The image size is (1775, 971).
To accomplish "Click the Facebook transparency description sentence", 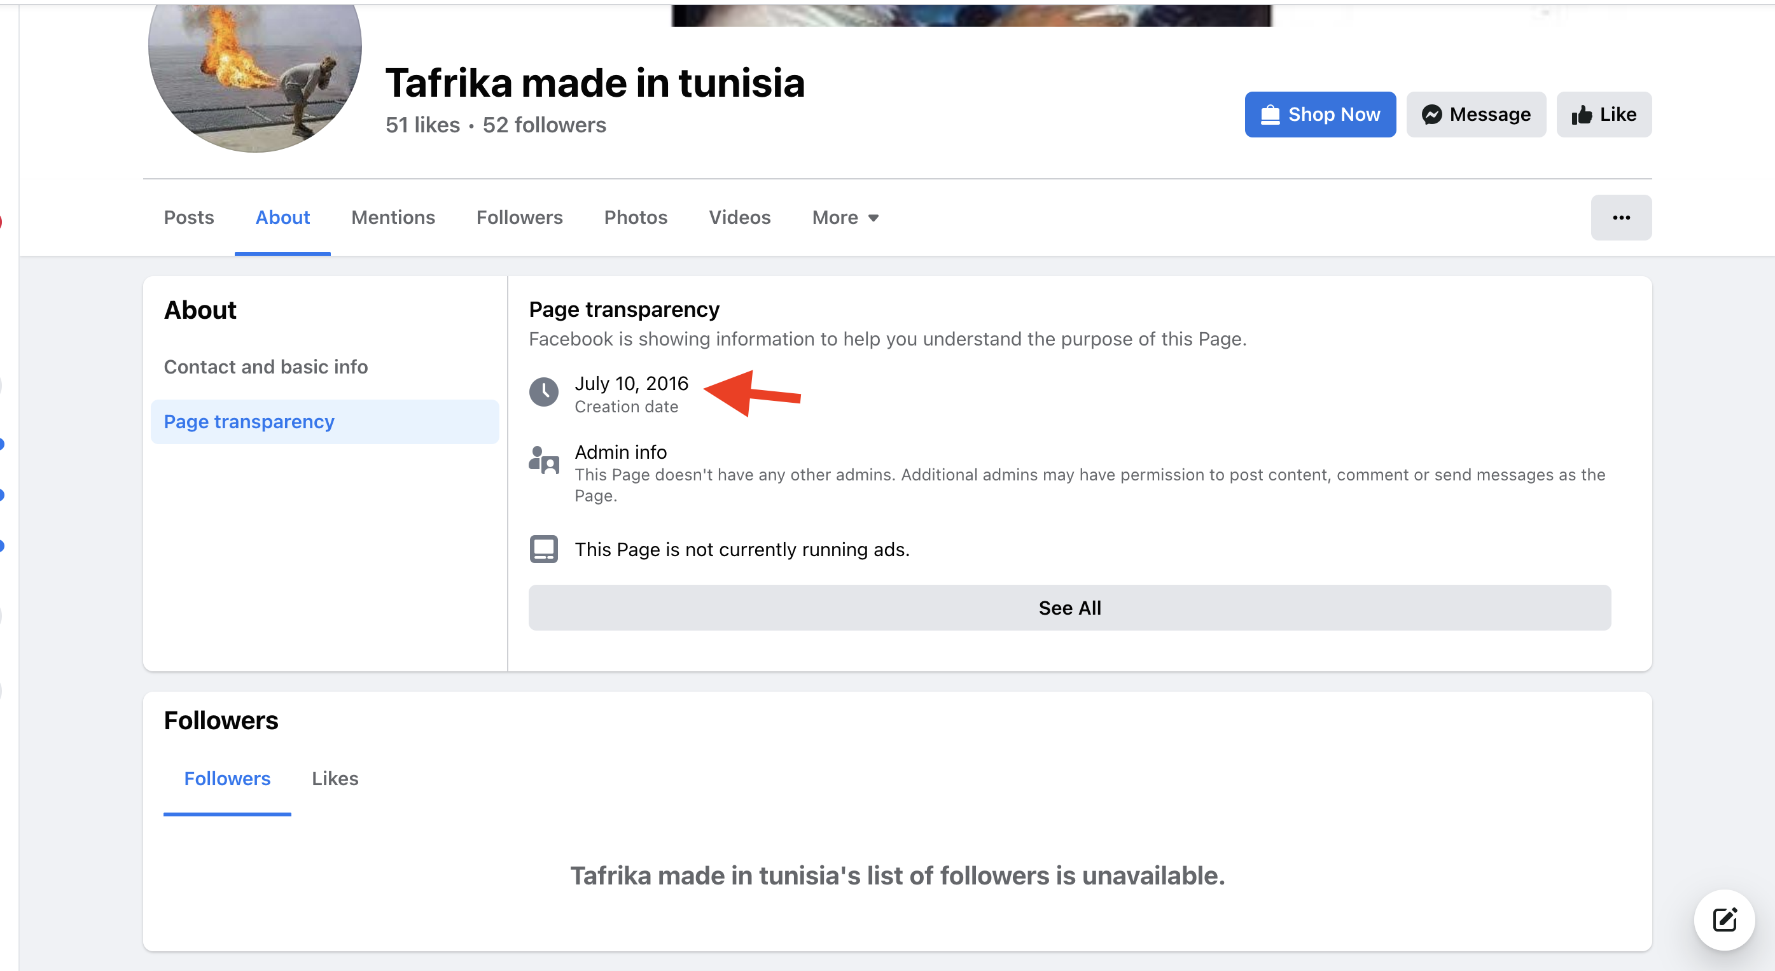I will tap(887, 339).
